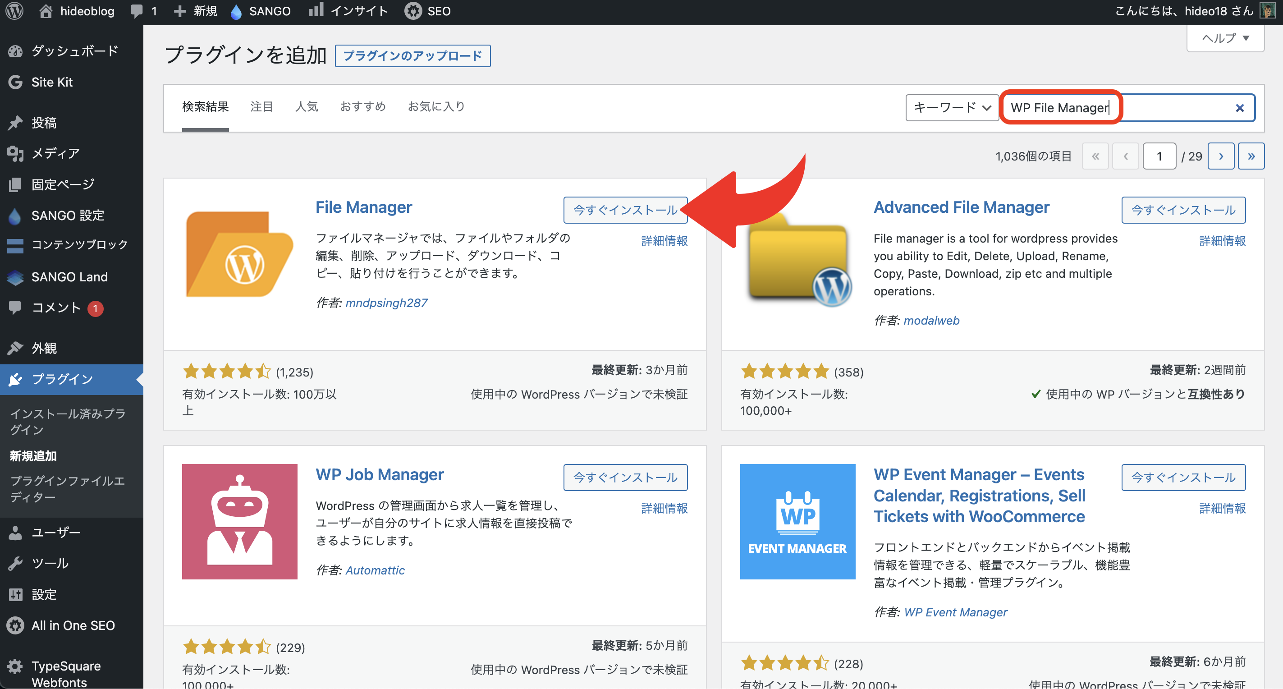
Task: Open インサイト bar-chart item in admin bar
Action: [x=348, y=11]
